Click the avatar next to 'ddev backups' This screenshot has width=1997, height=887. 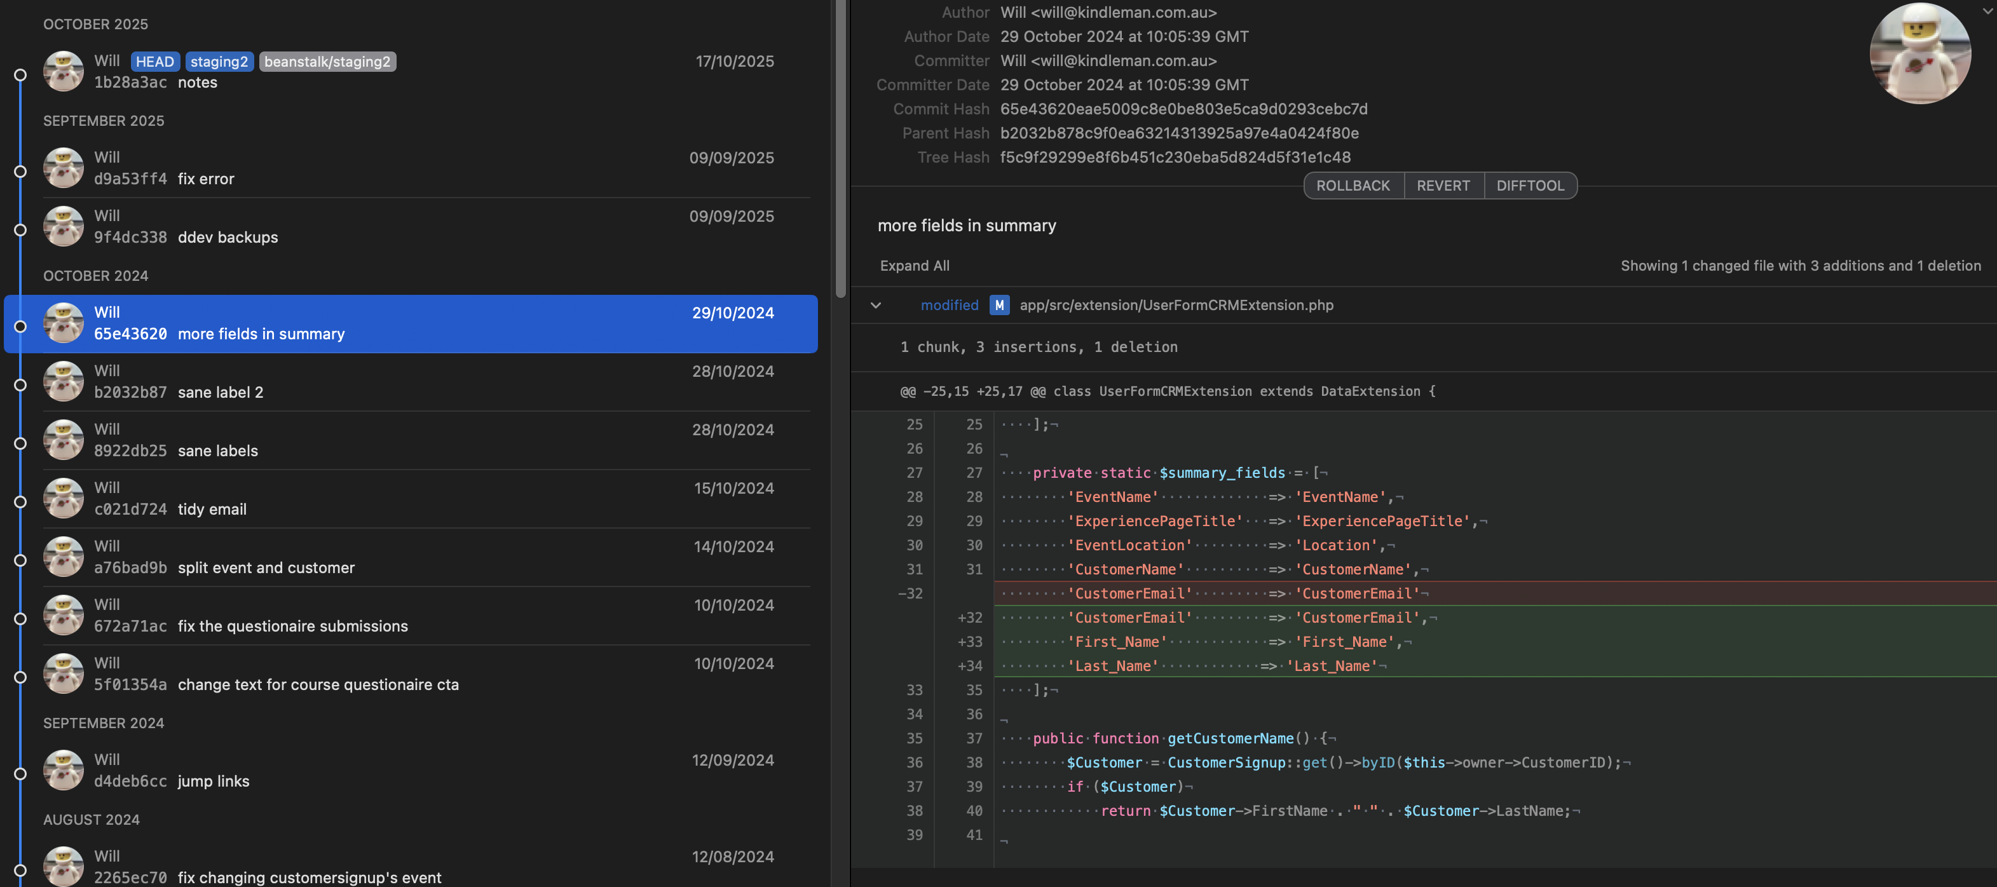[64, 226]
